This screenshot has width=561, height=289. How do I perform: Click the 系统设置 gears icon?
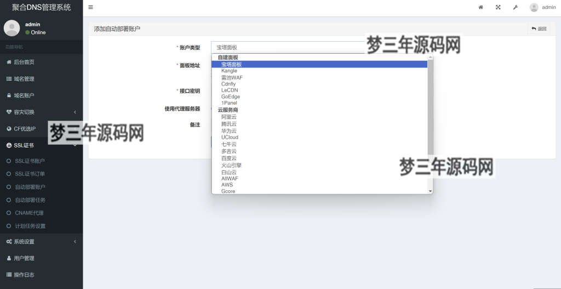[9, 242]
